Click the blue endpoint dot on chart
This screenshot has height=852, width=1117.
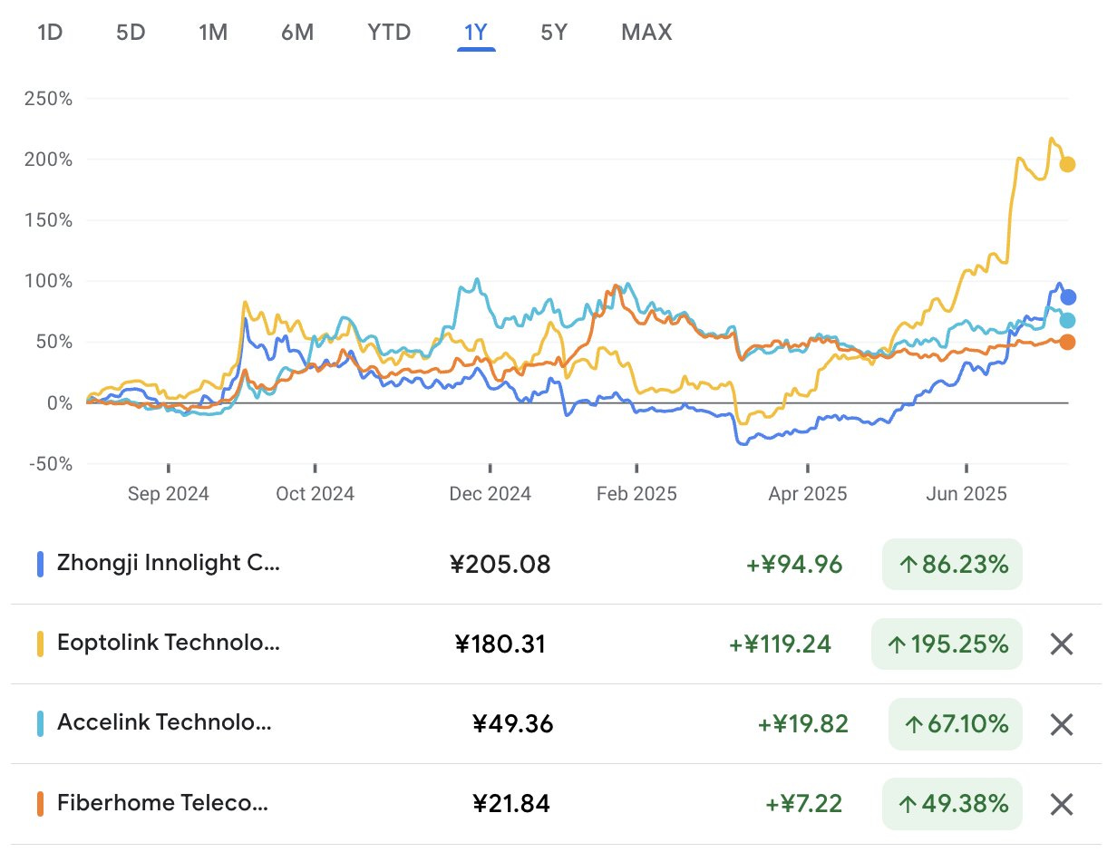click(x=1068, y=297)
